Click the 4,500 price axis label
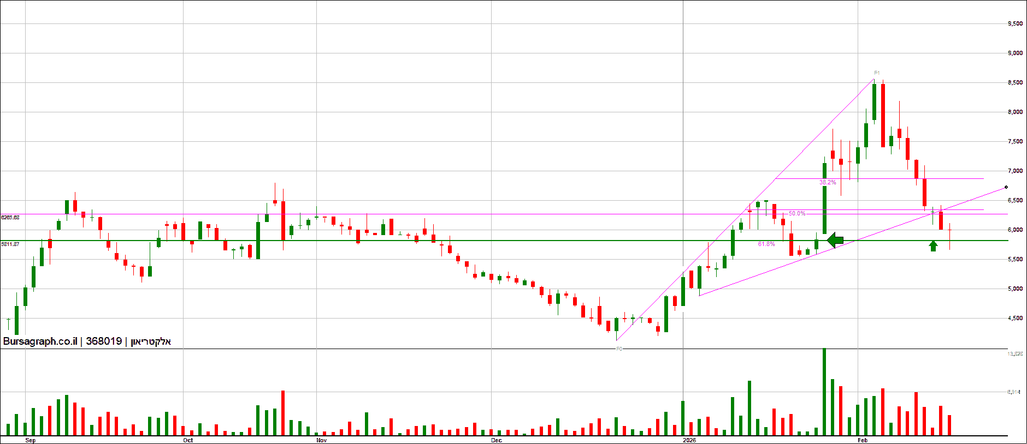 click(1016, 319)
